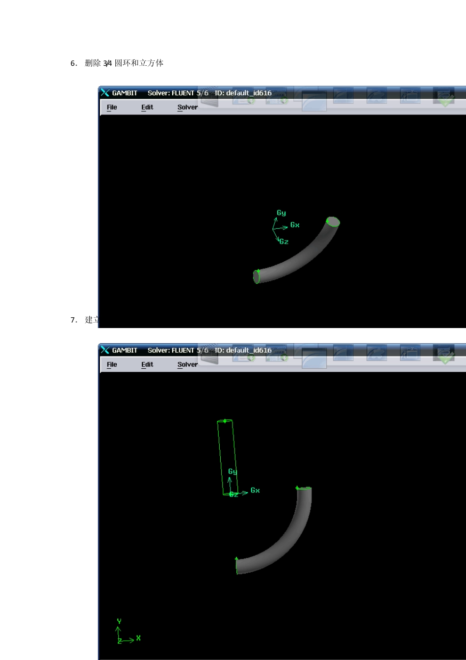Open File menu in upper GAMBIT window

(112, 107)
